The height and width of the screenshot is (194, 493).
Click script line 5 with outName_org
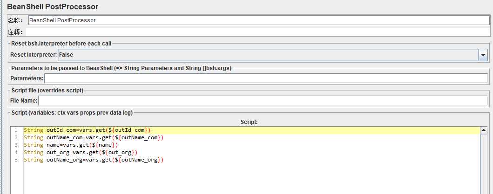[x=94, y=160]
